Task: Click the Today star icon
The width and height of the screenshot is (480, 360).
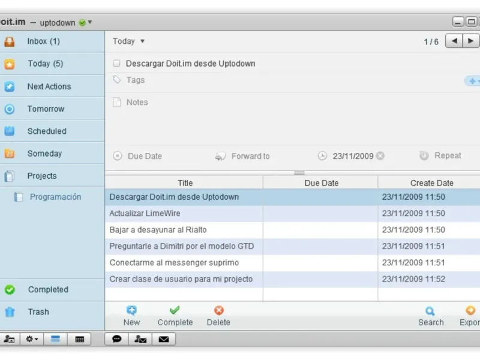Action: point(10,64)
